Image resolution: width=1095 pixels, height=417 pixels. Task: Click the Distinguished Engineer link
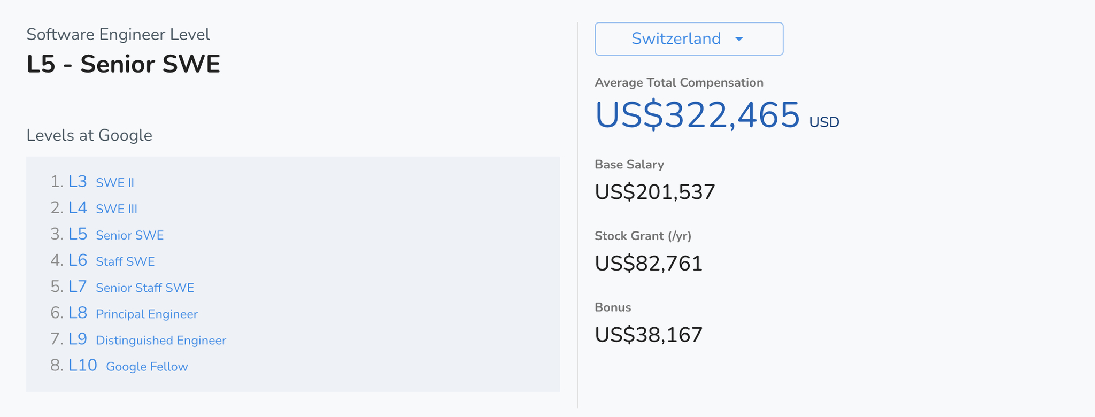[161, 341]
